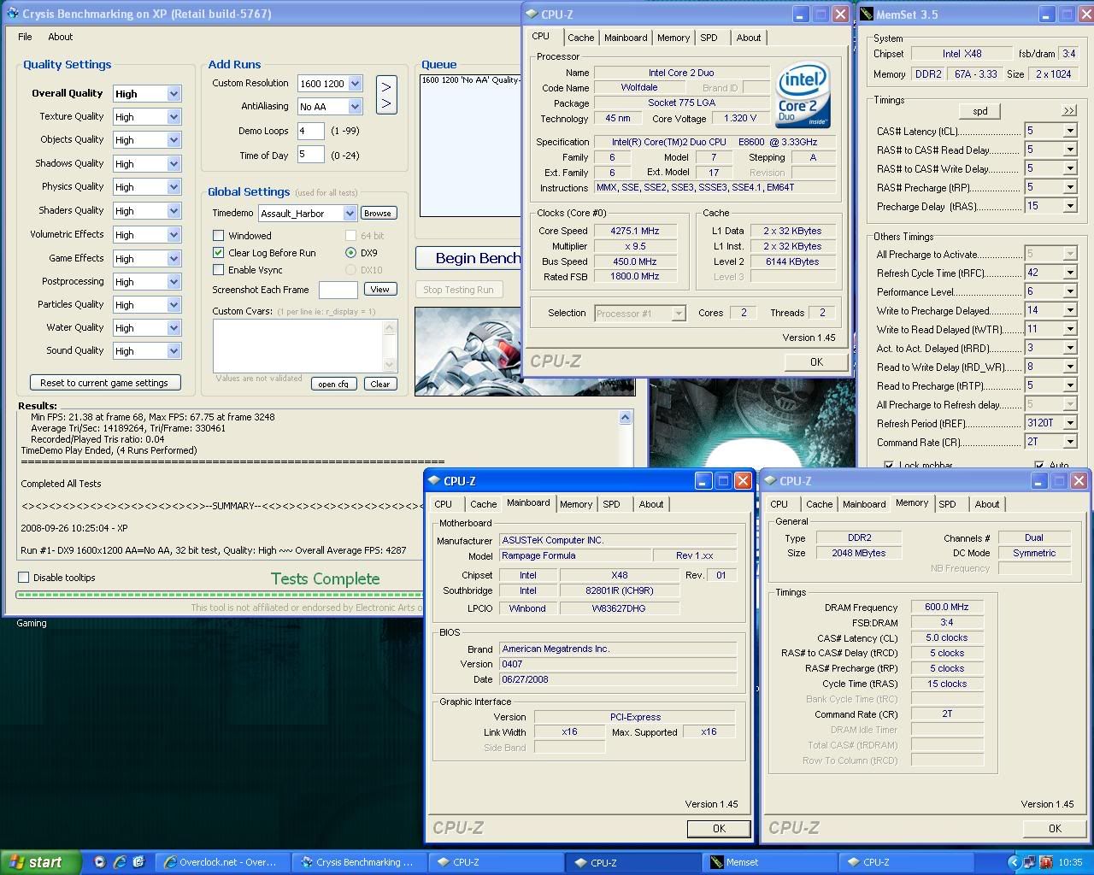Viewport: 1094px width, 875px height.
Task: Open Memory tab in Mainboard CPU-Z window
Action: pyautogui.click(x=576, y=504)
